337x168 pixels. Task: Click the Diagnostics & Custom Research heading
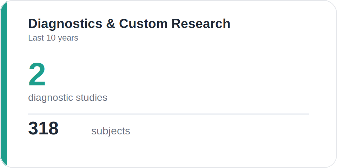click(x=129, y=24)
